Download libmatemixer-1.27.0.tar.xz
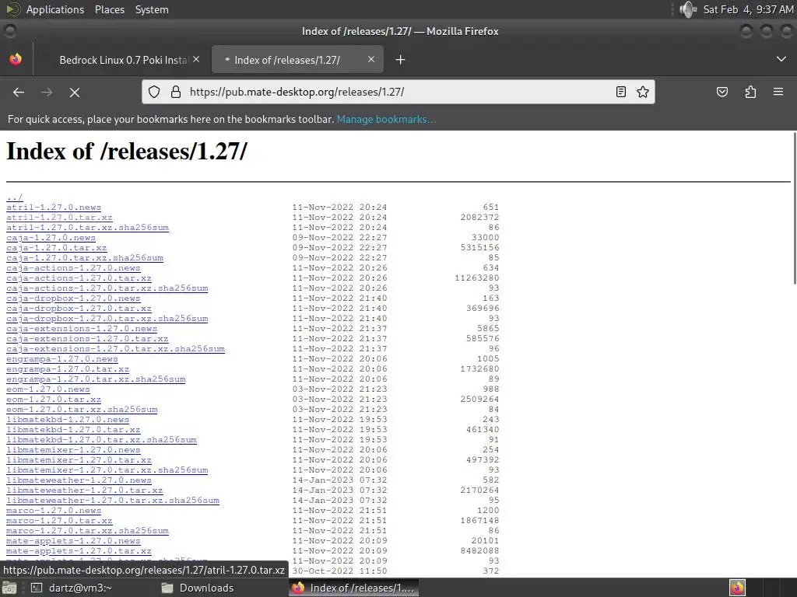 point(79,460)
